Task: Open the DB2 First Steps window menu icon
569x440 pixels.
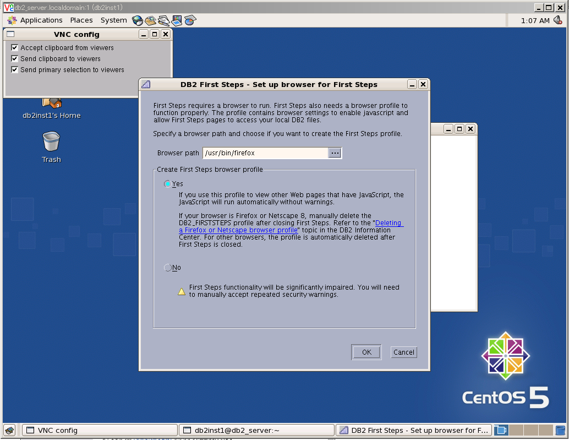Action: (146, 85)
